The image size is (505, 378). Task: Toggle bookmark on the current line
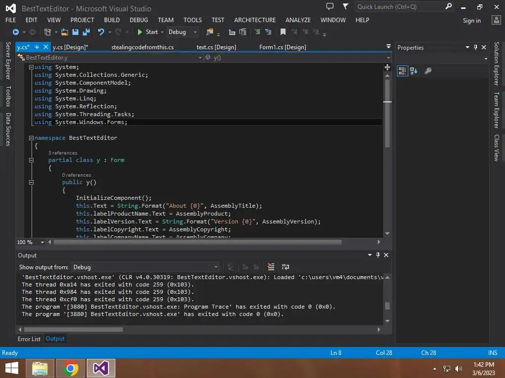coord(283,32)
